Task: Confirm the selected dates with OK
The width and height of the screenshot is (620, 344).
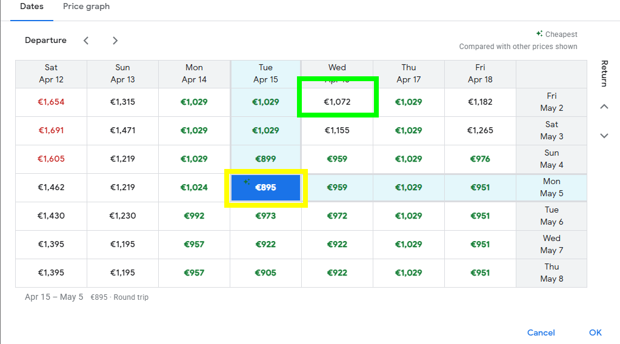Action: [595, 332]
